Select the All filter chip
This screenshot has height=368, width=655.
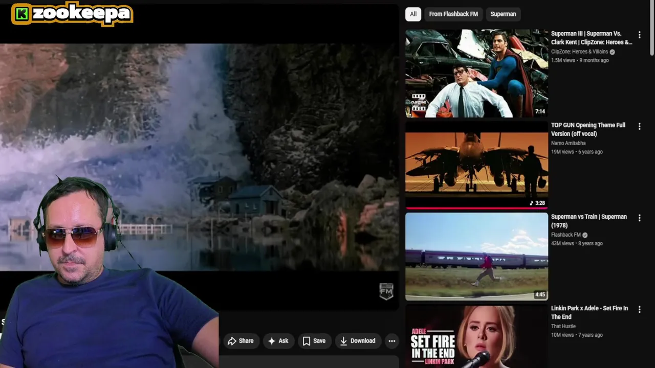click(413, 14)
